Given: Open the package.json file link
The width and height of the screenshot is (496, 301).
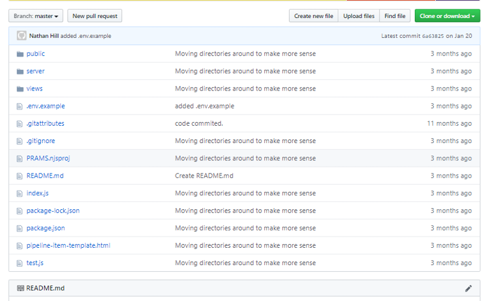Looking at the screenshot, I should (45, 228).
